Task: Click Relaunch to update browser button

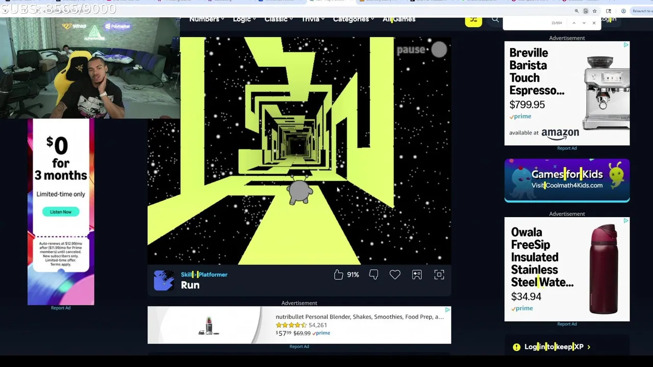Action: 642,11
